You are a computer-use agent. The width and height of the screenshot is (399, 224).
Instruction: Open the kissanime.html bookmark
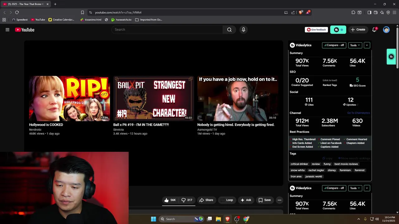click(x=91, y=20)
